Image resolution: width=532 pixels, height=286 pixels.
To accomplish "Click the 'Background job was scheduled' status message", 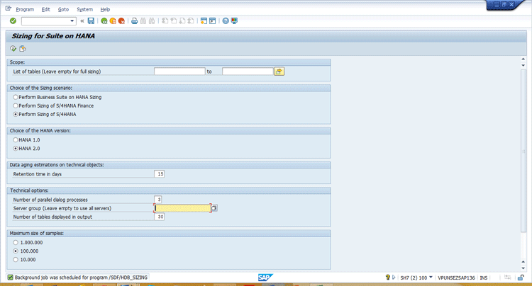I will coord(81,278).
